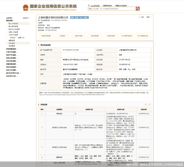This screenshot has width=184, height=167.
Task: Expand the 司法协助信息 sidebar section
Action: click(x=12, y=61)
